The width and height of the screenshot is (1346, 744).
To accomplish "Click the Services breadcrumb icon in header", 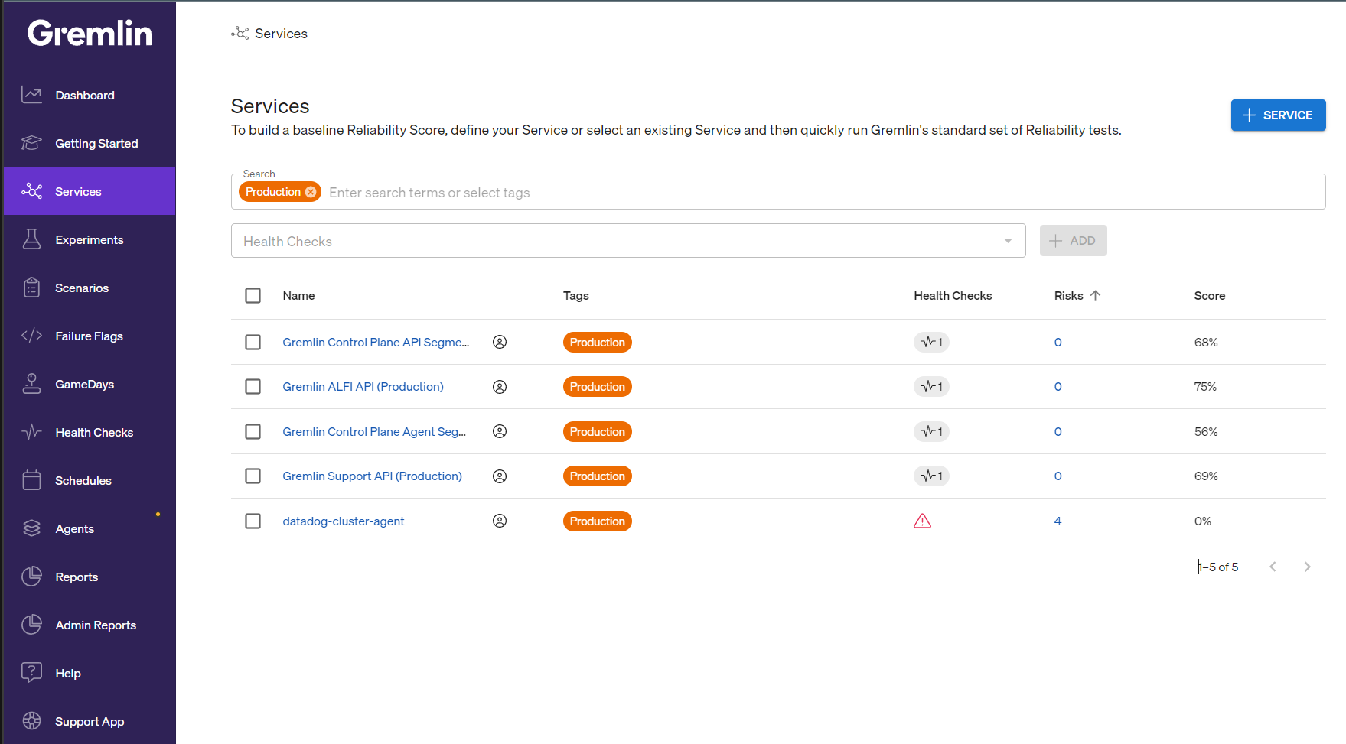I will point(240,33).
